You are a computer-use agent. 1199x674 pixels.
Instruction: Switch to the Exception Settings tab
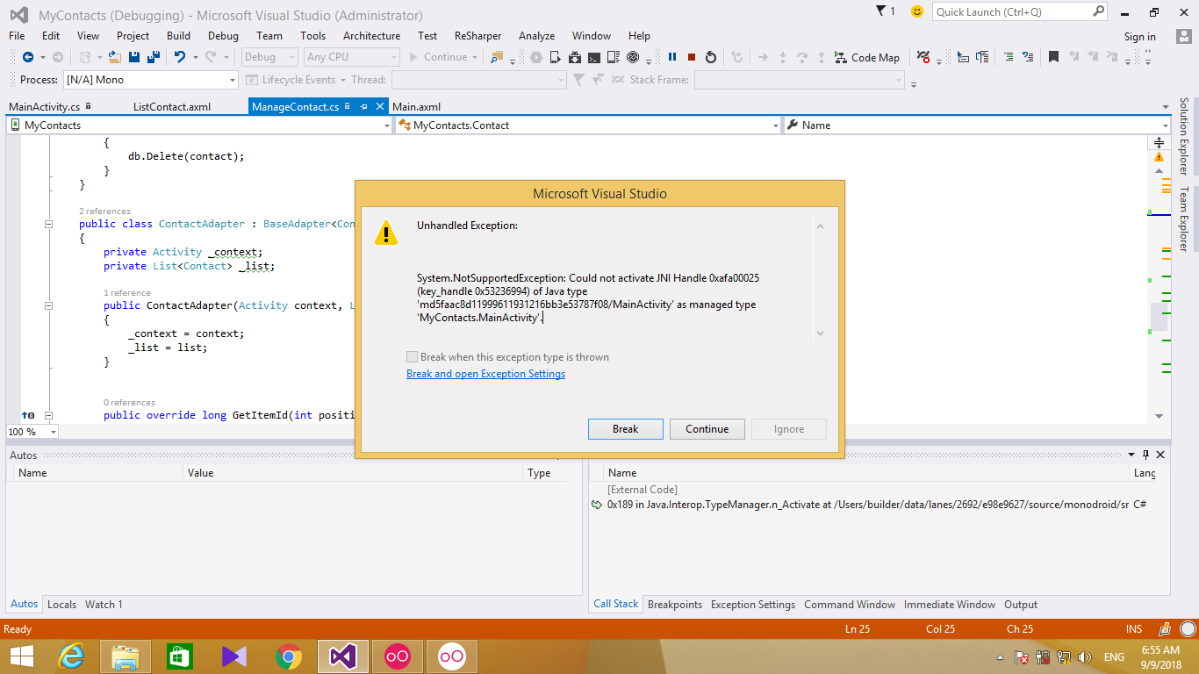(x=752, y=605)
